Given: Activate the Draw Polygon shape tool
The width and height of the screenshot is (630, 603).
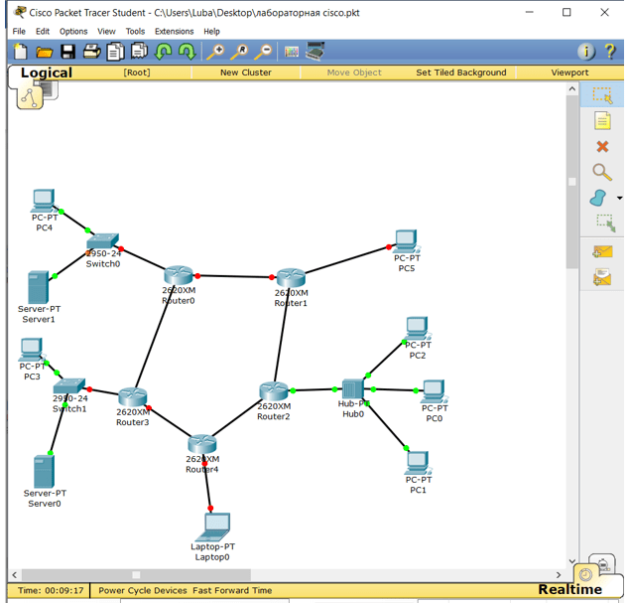Looking at the screenshot, I should (x=598, y=198).
